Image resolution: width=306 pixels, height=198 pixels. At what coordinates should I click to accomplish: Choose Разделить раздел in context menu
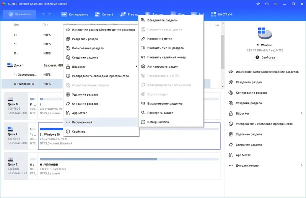pos(85,39)
